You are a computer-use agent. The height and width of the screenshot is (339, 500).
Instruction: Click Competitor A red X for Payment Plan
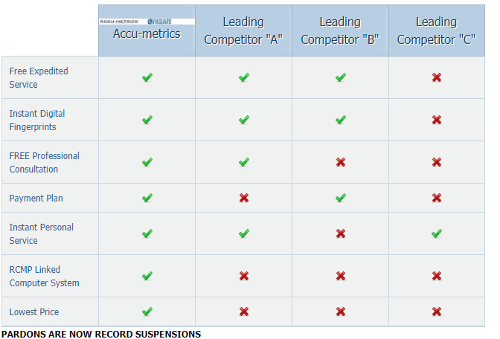tap(243, 198)
